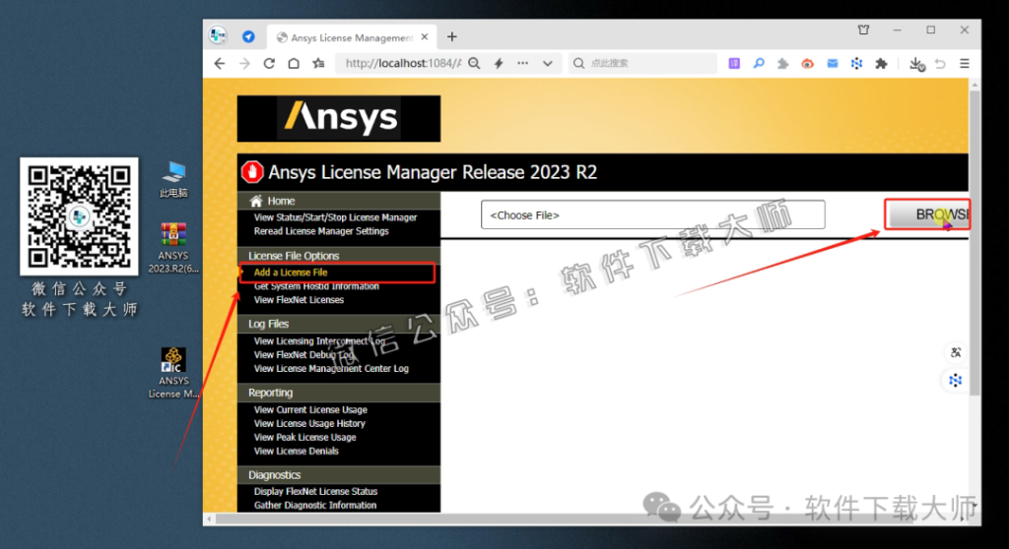
Task: Select the ANSYS License Manager desktop shortcut
Action: click(x=173, y=373)
